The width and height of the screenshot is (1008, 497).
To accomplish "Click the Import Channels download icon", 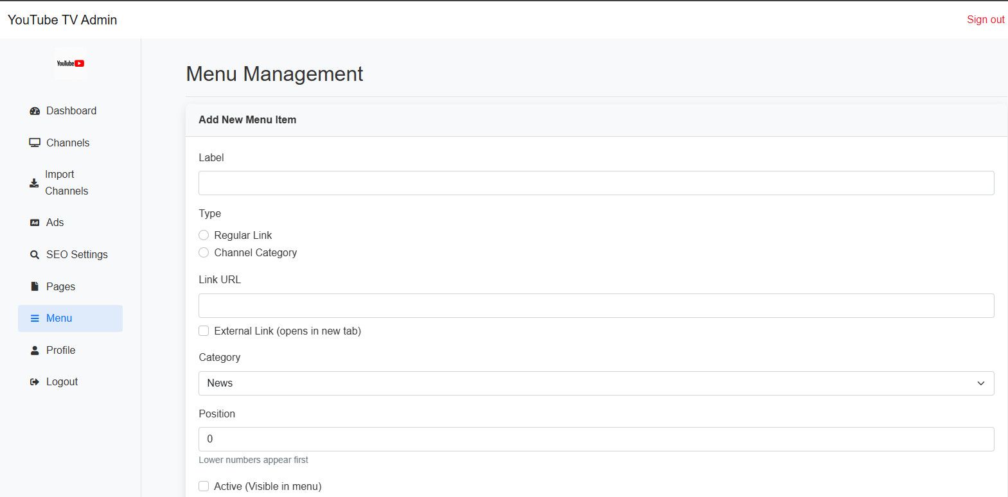I will [34, 183].
